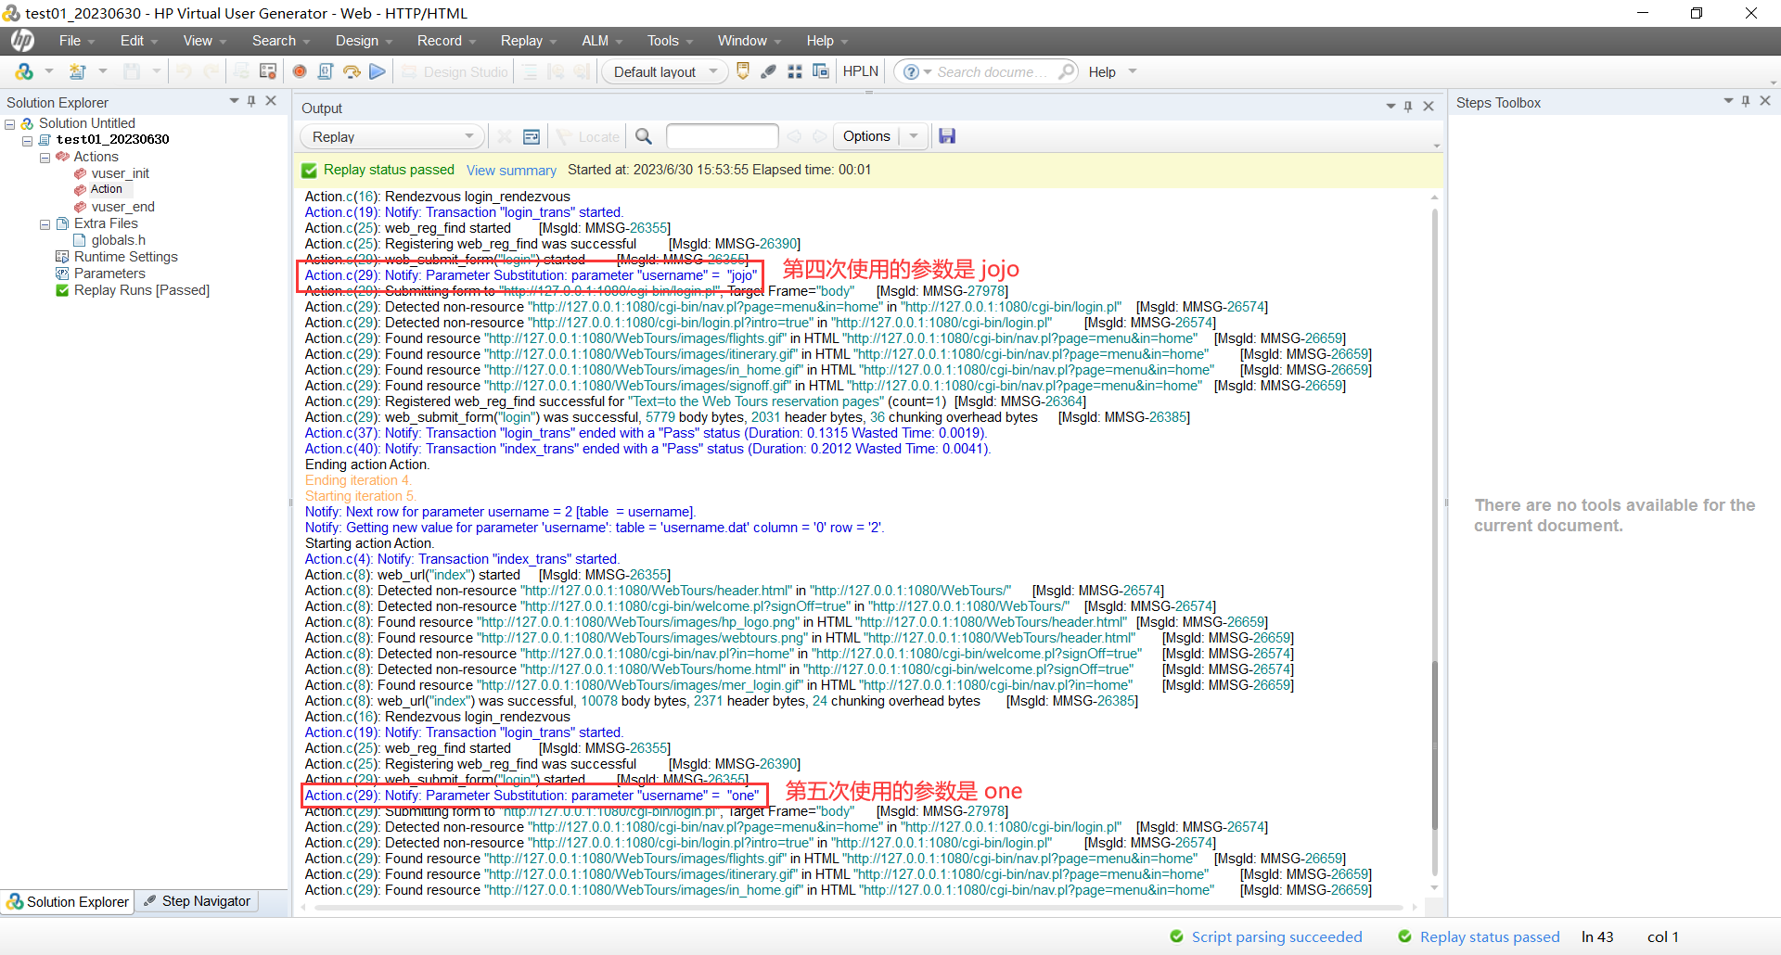Click the help question-mark icon
The image size is (1781, 955).
(911, 71)
